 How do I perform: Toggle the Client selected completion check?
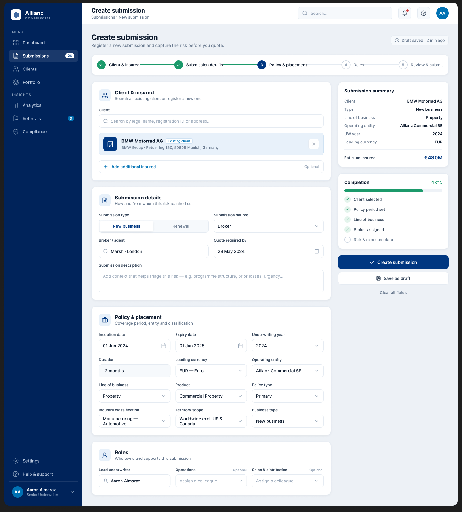pos(347,199)
